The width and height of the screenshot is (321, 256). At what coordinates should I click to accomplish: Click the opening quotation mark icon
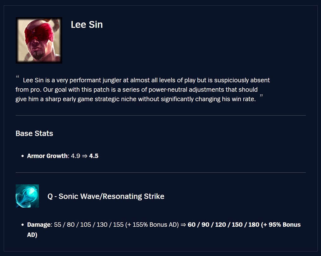pos(17,77)
